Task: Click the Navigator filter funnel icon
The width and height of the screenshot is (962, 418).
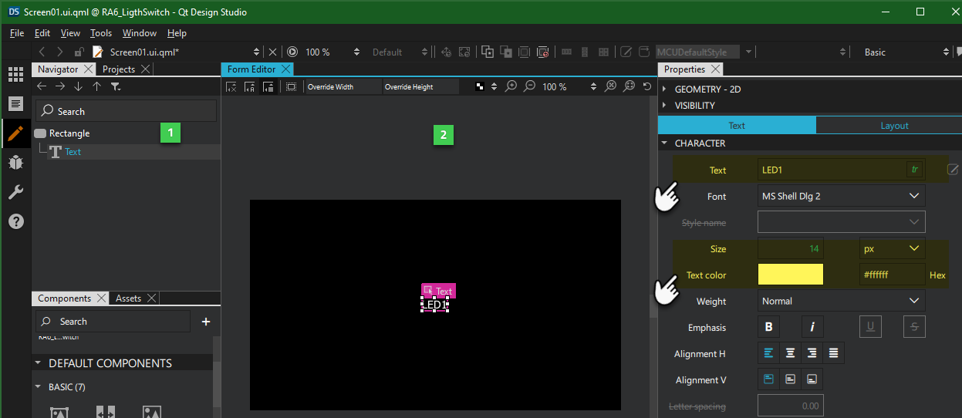Action: coord(116,87)
